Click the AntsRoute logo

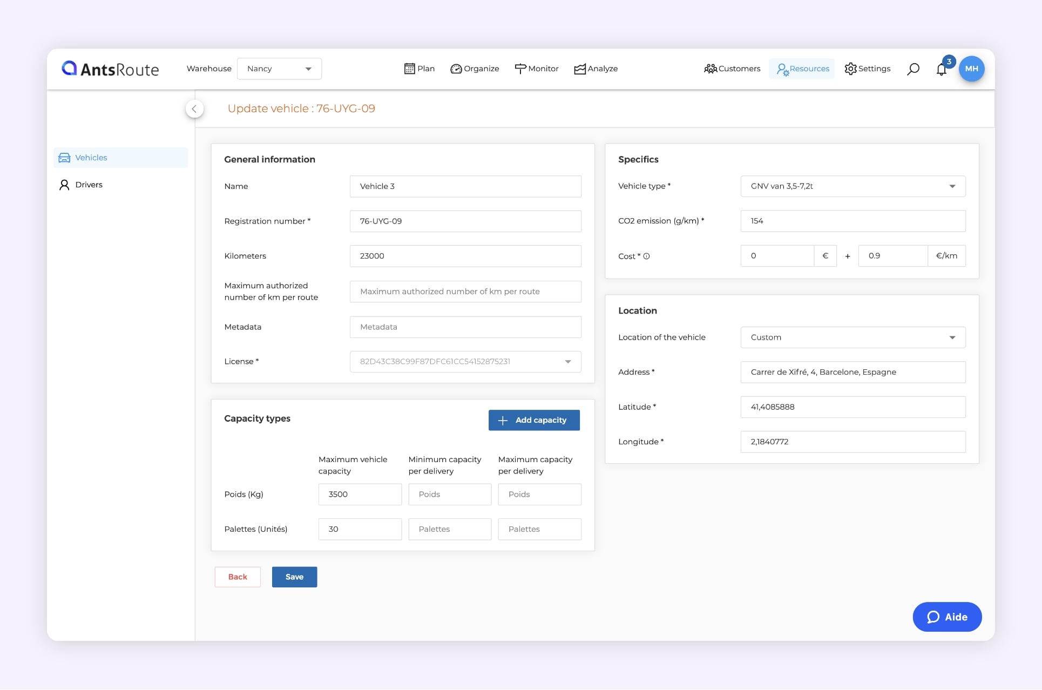tap(110, 69)
